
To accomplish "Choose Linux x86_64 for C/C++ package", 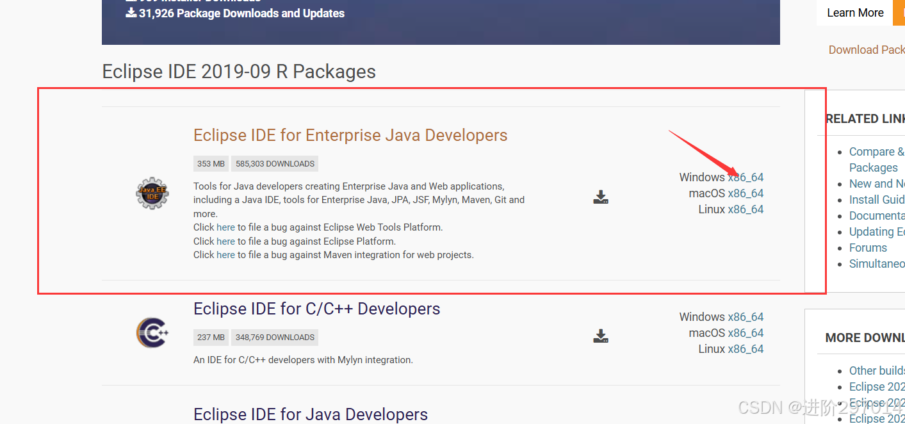I will coord(746,349).
